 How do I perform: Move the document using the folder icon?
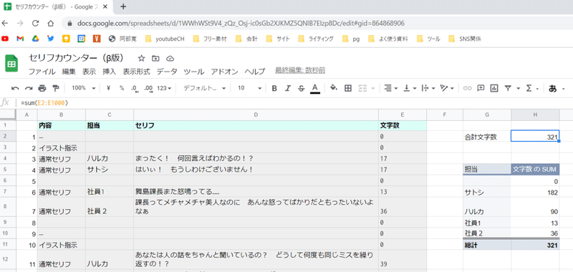click(x=155, y=59)
